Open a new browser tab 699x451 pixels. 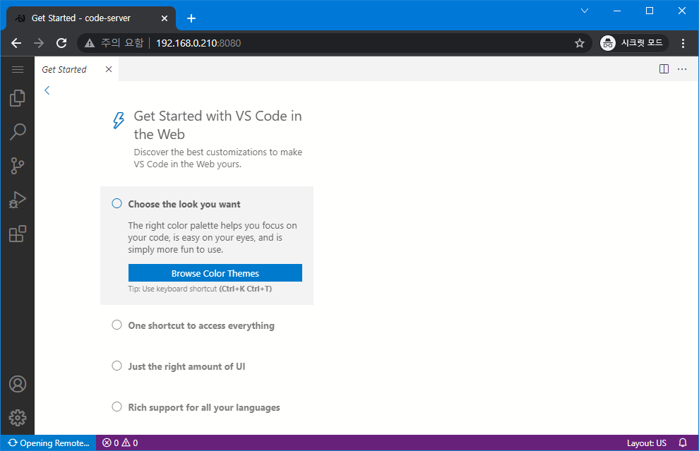(x=191, y=18)
